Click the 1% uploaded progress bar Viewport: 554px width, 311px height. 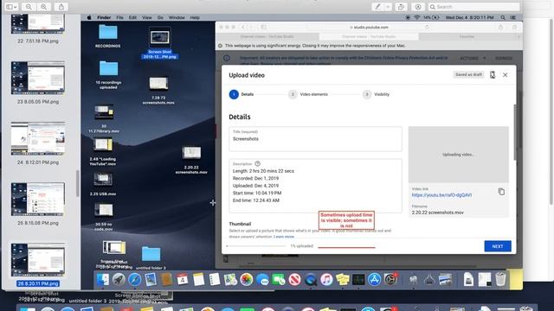pos(256,246)
